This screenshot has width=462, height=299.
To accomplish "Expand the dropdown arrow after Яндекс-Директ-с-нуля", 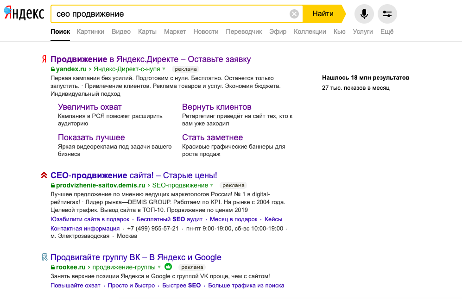I will click(x=164, y=69).
